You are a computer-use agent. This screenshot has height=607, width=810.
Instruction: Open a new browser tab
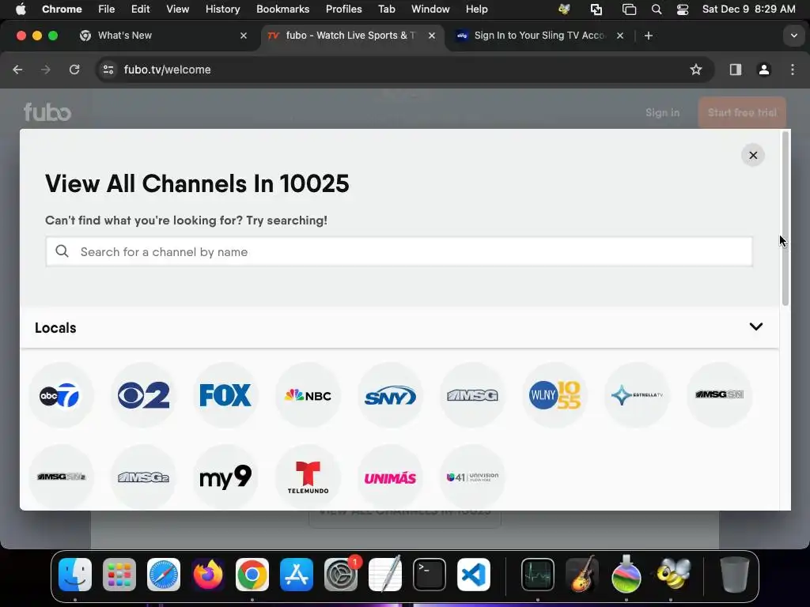[x=649, y=36]
